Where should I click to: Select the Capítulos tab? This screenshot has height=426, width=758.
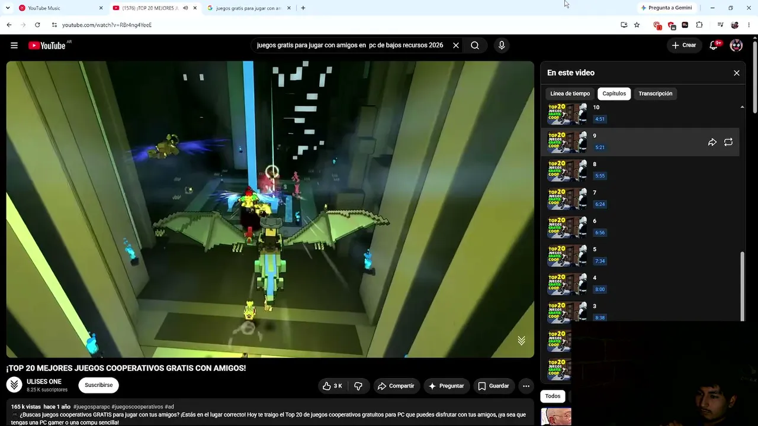click(x=614, y=93)
